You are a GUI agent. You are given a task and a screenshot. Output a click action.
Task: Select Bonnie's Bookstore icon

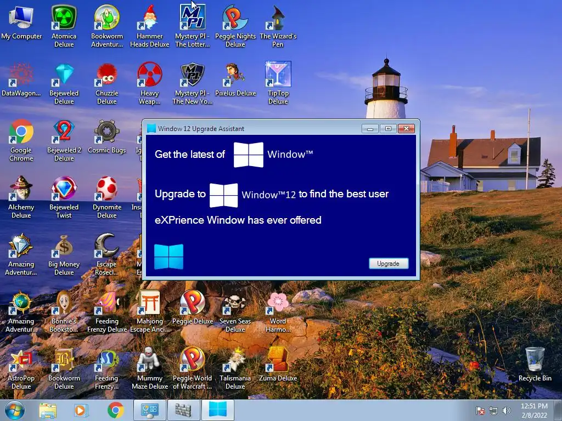64,311
